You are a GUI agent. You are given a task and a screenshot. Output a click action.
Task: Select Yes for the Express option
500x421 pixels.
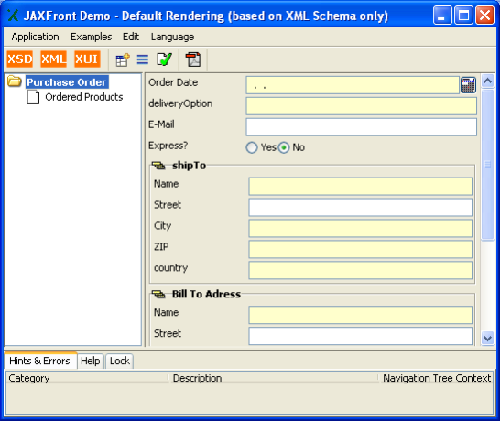252,147
